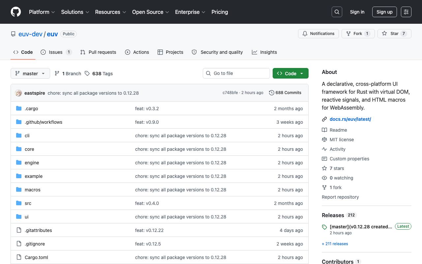The image size is (422, 264).
Task: Open the Insights tab
Action: (264, 52)
